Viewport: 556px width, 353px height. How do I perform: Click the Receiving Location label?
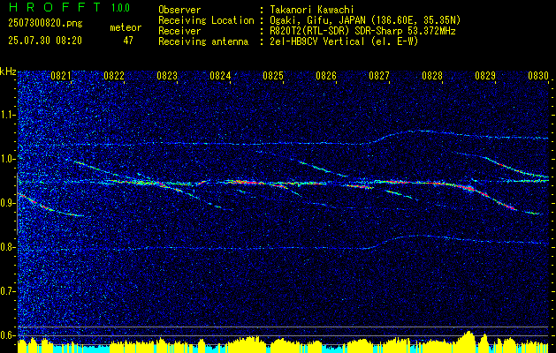(x=206, y=20)
